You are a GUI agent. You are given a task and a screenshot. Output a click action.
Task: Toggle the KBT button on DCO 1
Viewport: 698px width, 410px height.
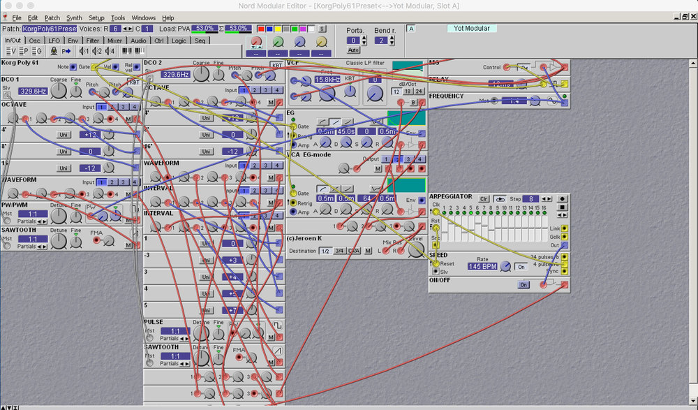pyautogui.click(x=133, y=82)
